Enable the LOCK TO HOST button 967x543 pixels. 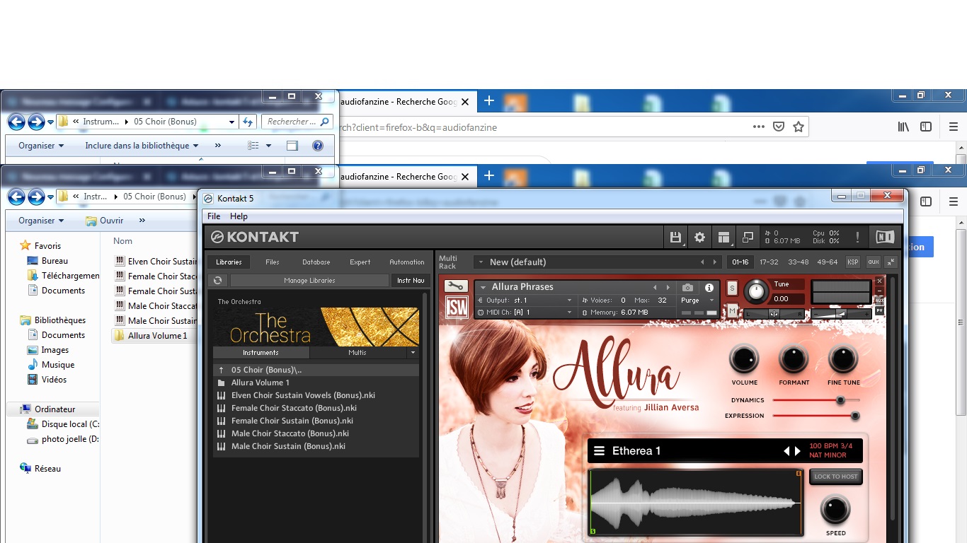pos(835,477)
